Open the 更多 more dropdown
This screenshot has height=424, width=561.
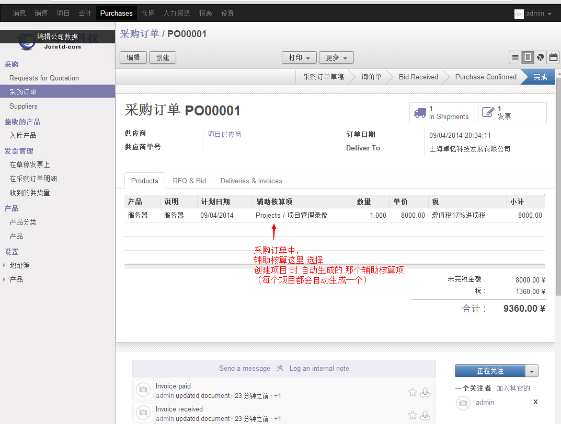(x=336, y=57)
